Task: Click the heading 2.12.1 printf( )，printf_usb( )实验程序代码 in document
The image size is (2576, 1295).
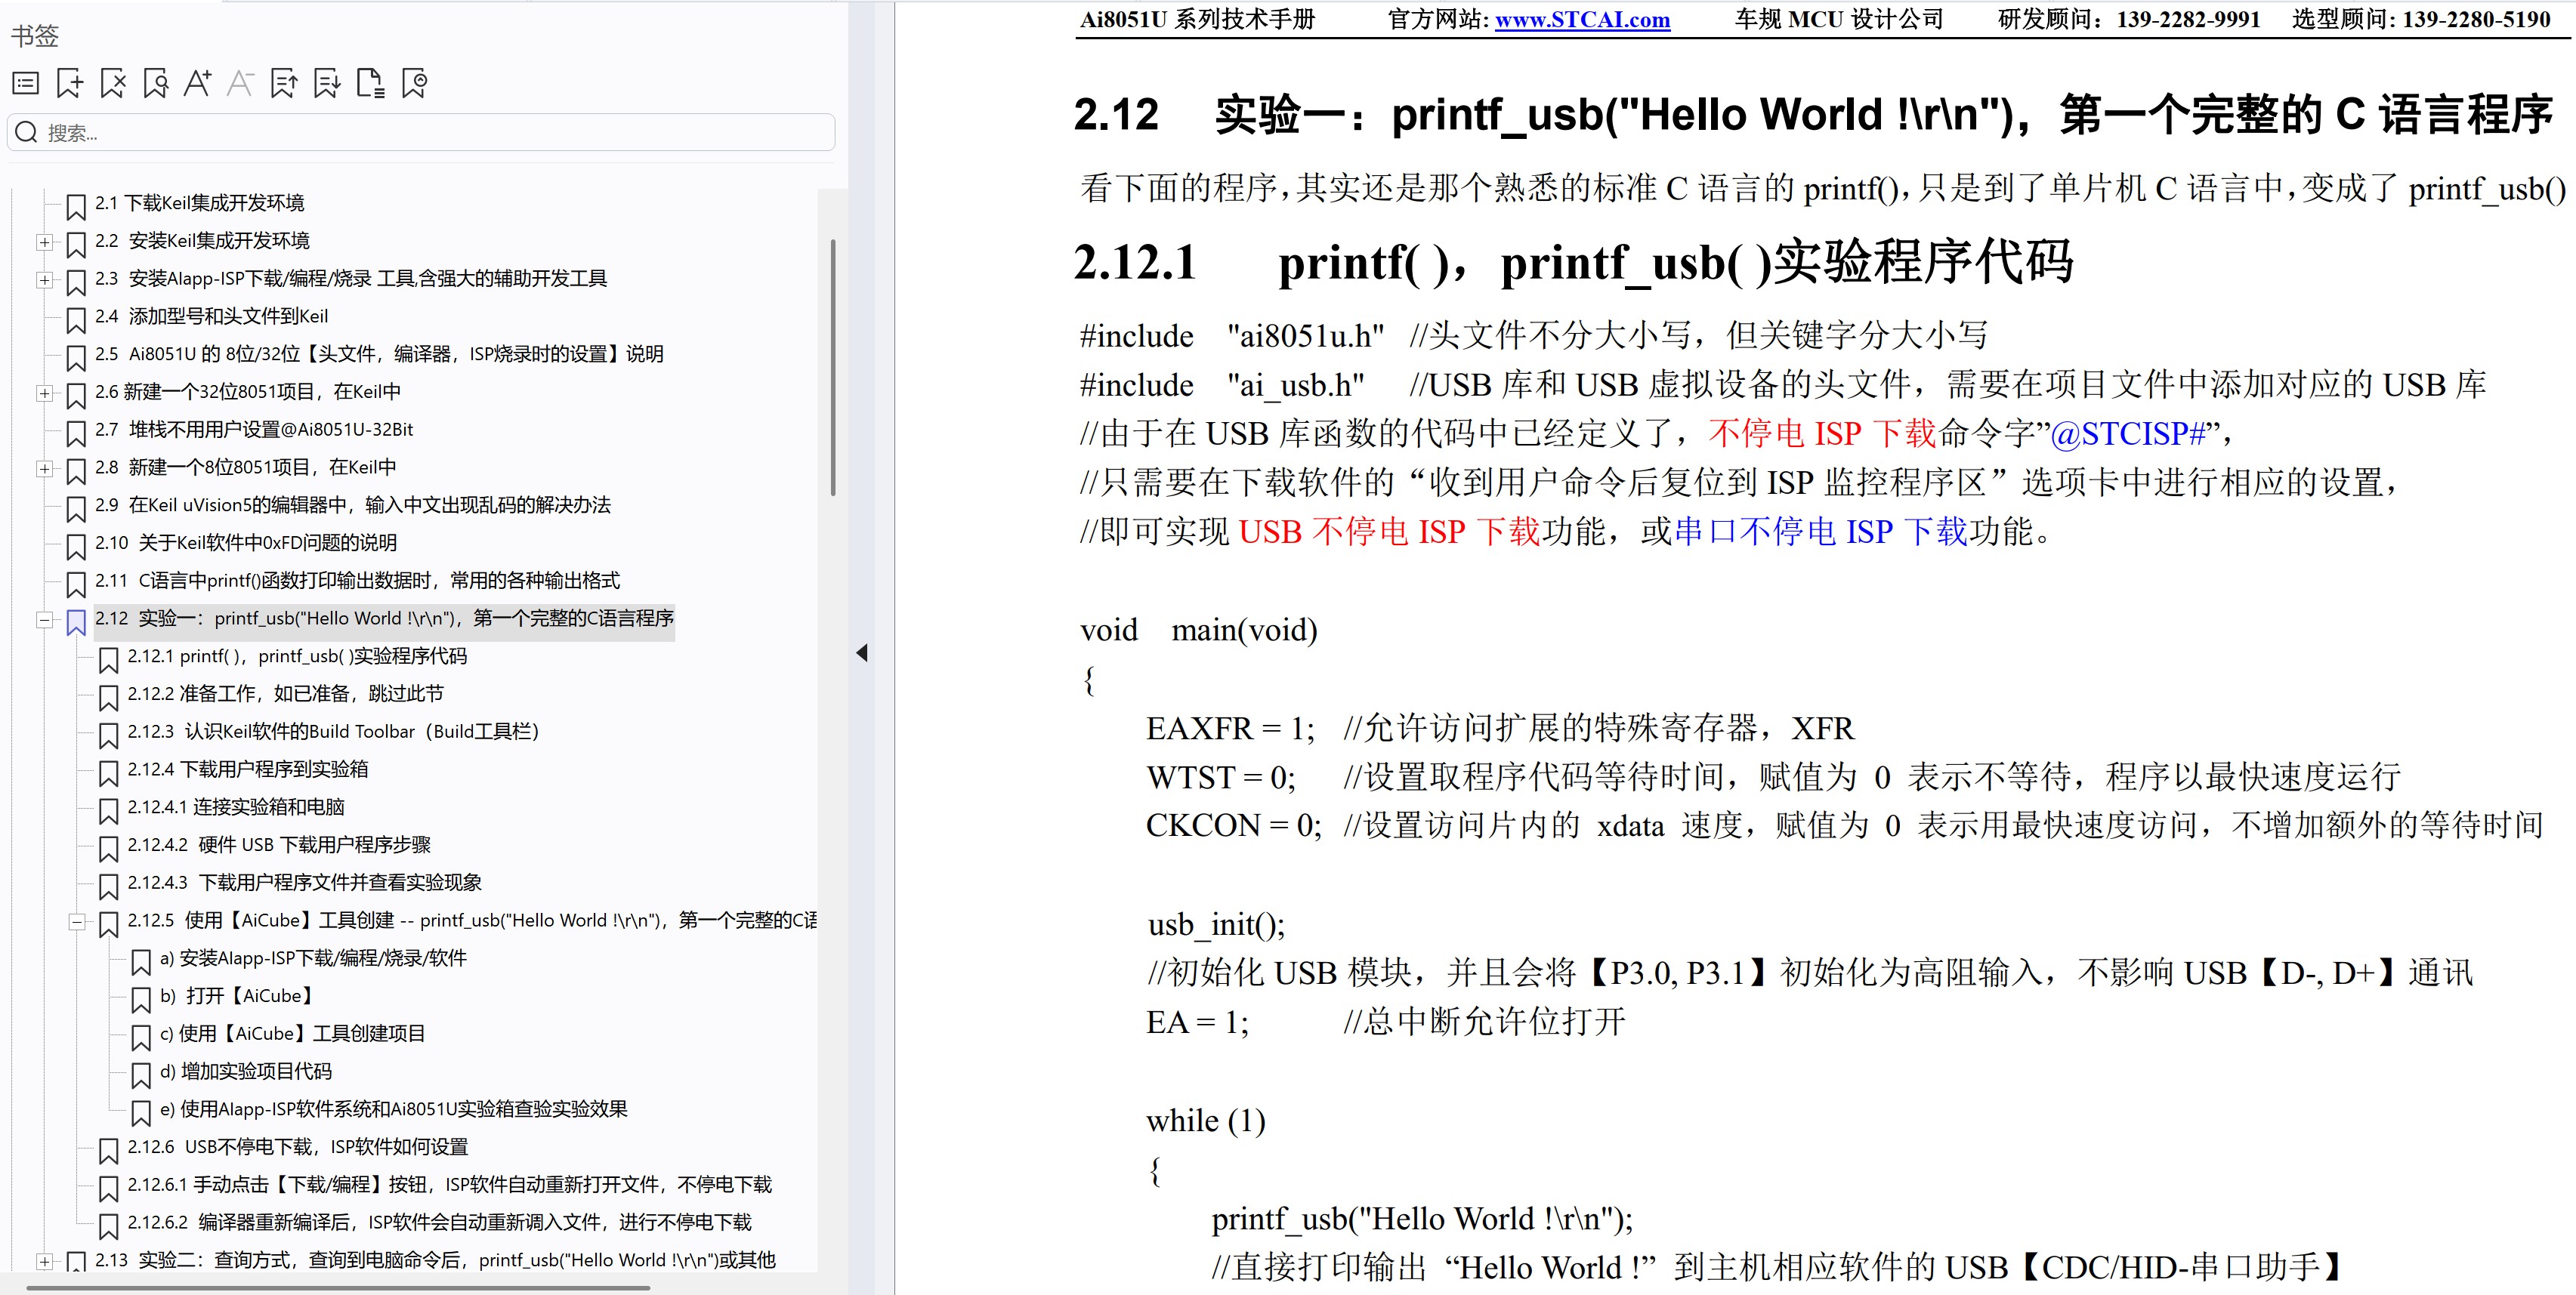Action: pyautogui.click(x=1574, y=263)
